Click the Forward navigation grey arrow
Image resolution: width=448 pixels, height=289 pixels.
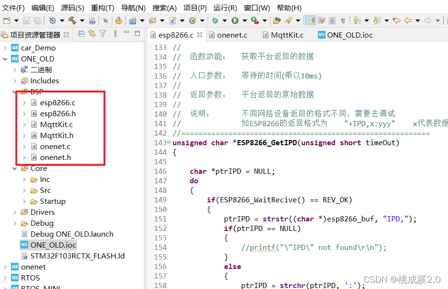point(428,20)
